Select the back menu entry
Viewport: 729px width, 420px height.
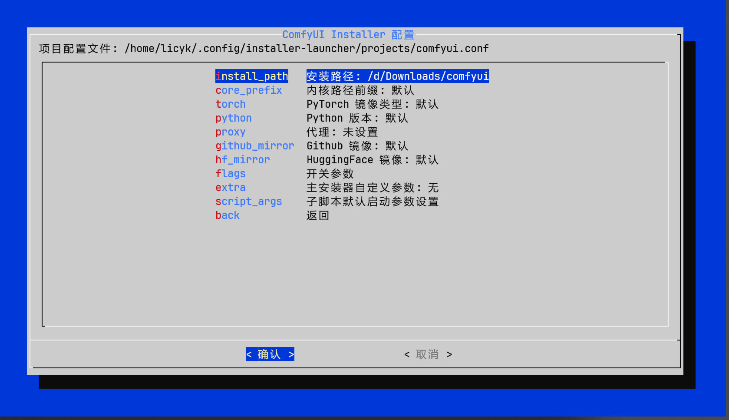[228, 215]
